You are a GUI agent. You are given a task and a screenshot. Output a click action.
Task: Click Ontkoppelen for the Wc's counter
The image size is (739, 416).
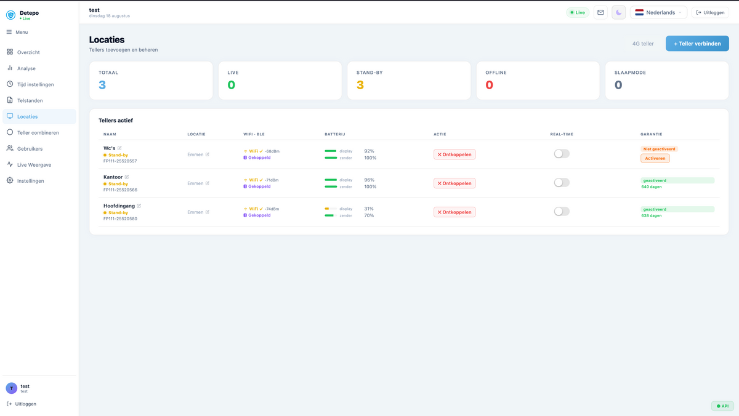coord(454,154)
